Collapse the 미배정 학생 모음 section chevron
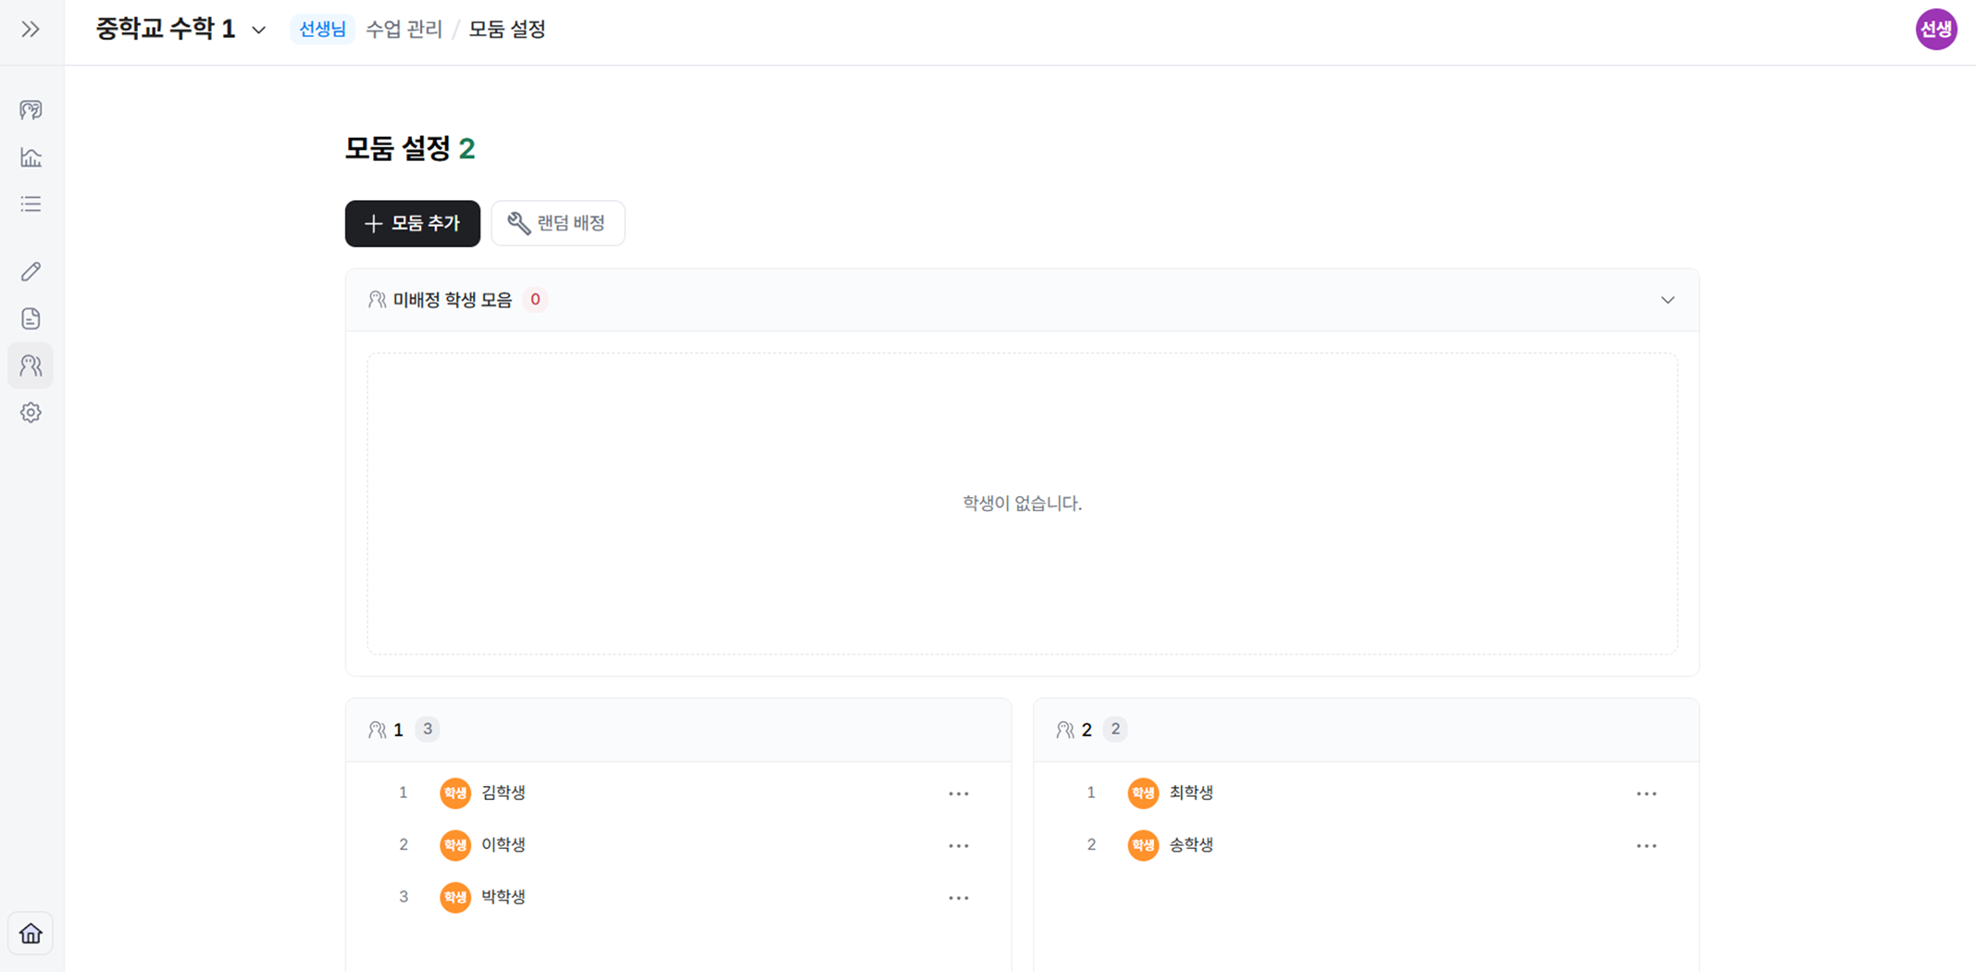Image resolution: width=1976 pixels, height=972 pixels. (x=1667, y=300)
